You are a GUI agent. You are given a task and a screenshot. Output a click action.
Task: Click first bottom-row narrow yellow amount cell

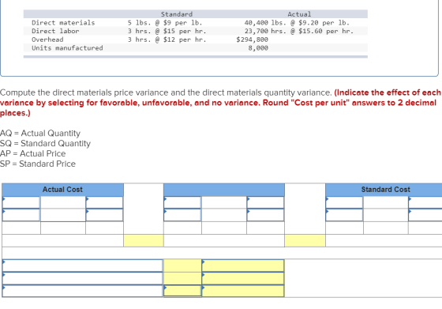pos(182,266)
